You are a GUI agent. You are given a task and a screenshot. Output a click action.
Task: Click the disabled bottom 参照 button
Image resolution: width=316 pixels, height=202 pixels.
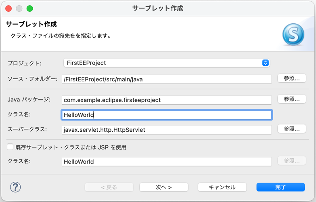(292, 161)
